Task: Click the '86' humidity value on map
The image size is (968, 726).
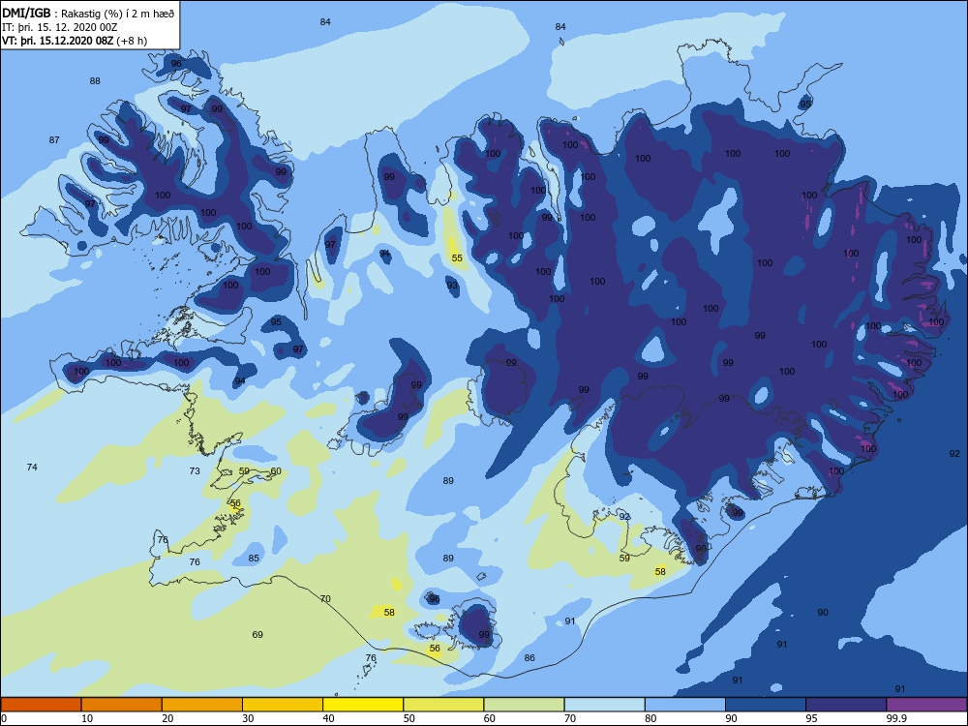Action: 529,658
